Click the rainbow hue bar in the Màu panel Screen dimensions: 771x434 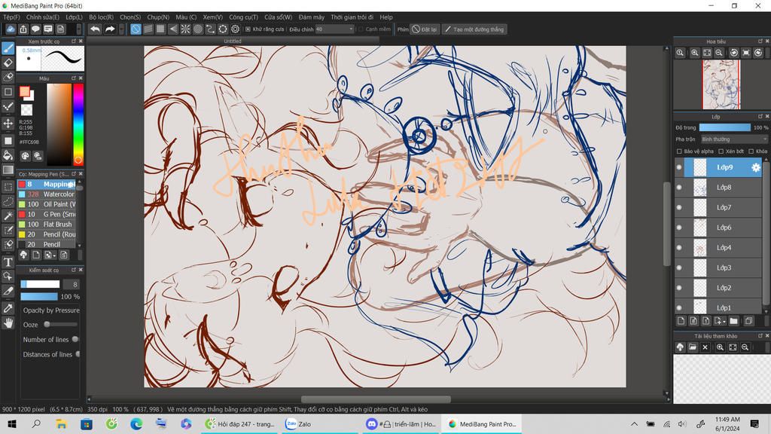[x=78, y=124]
